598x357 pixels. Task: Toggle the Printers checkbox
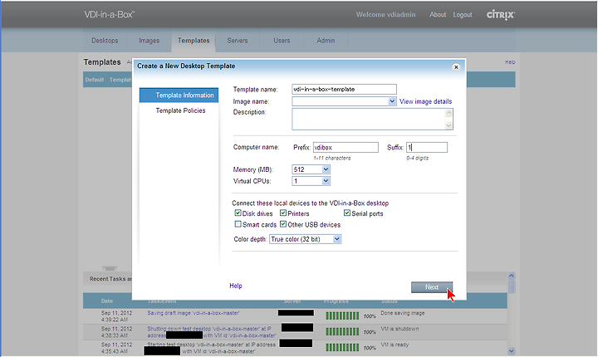coord(283,213)
